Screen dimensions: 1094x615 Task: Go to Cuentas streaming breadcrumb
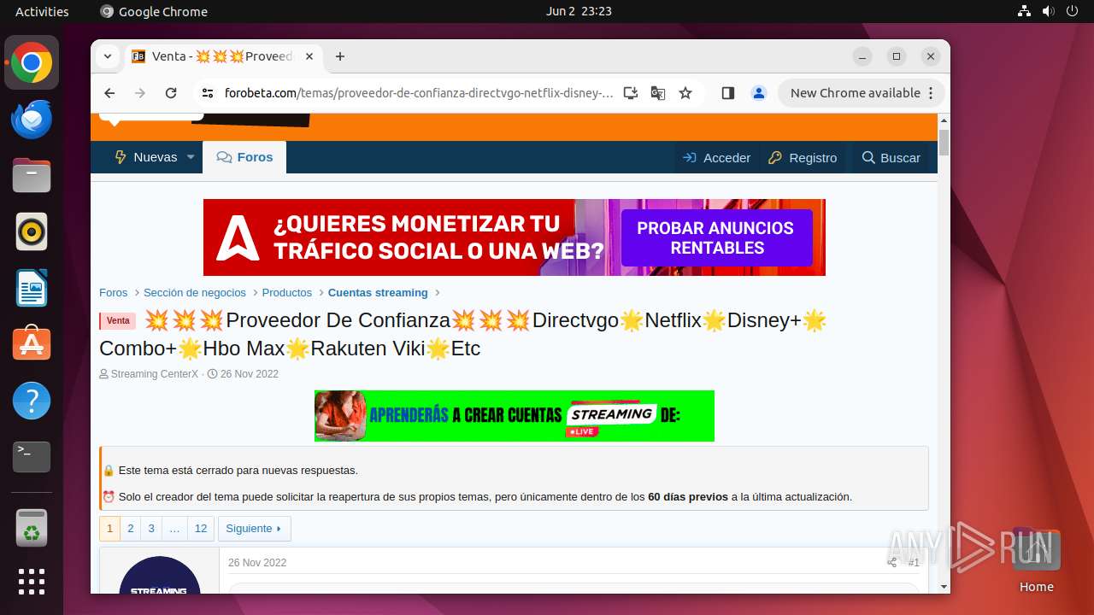[378, 292]
